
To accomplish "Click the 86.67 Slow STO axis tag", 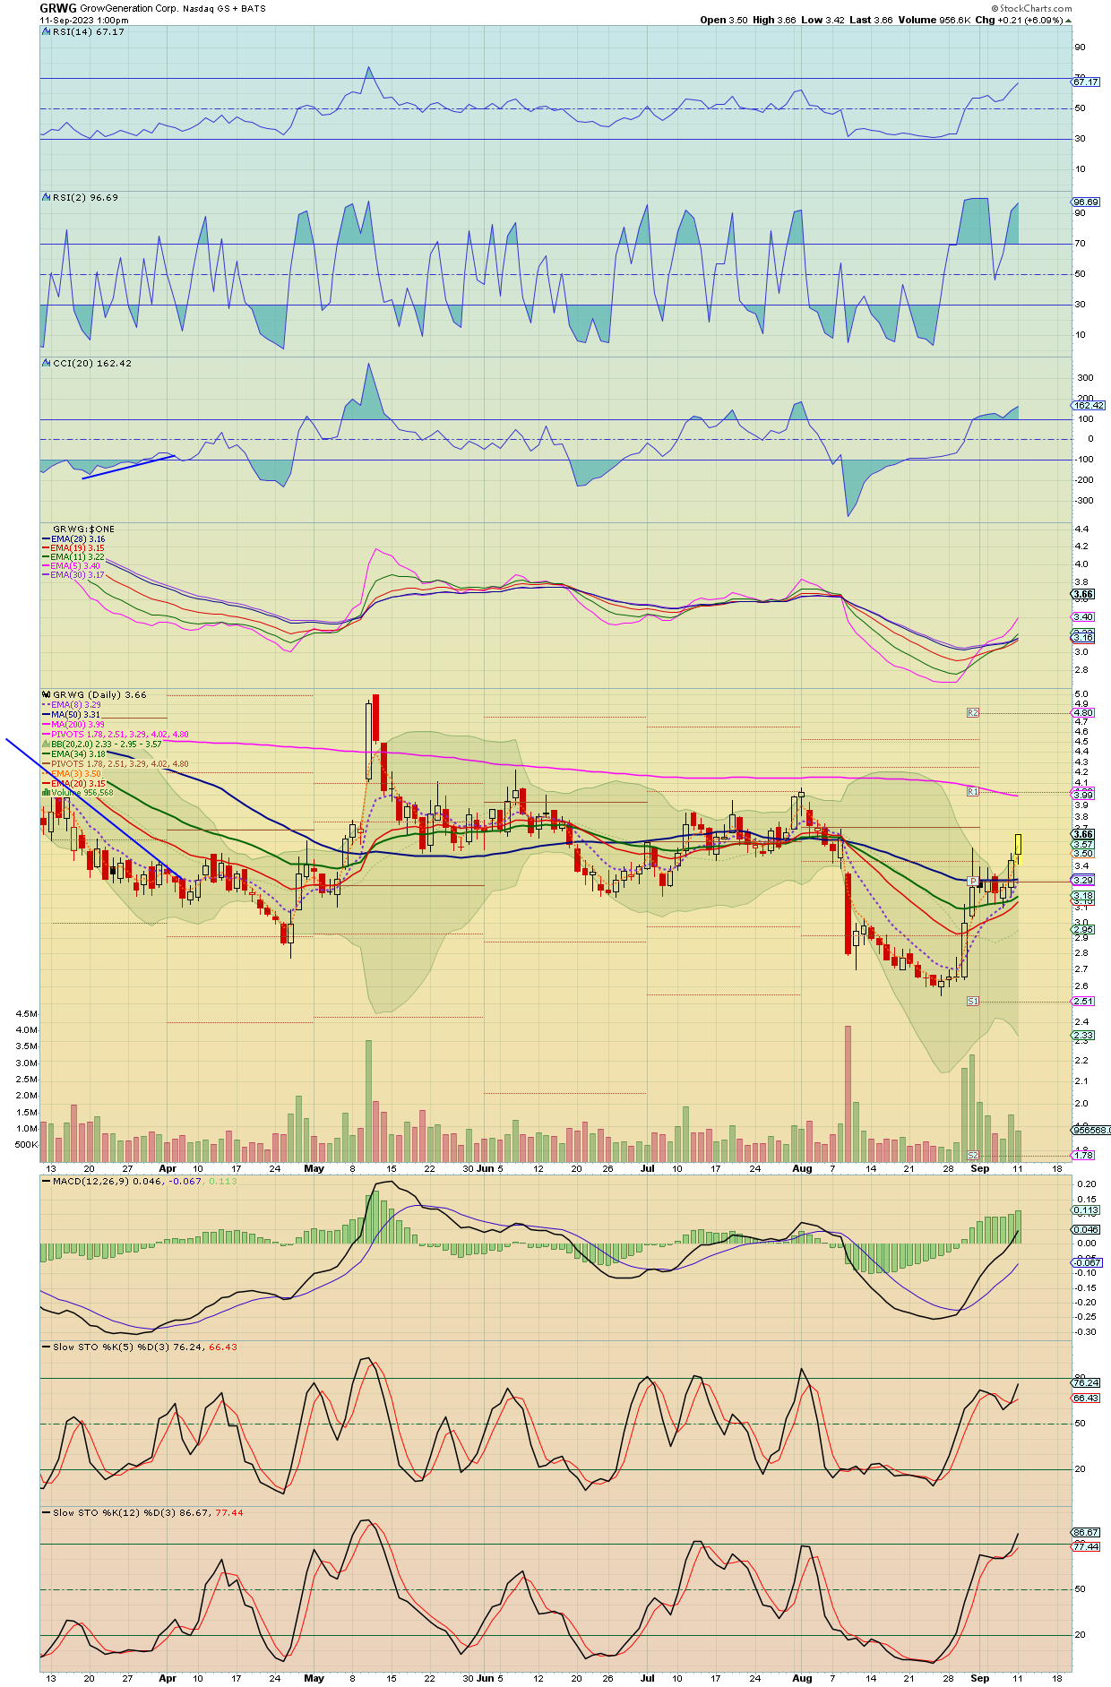I will click(1086, 1532).
